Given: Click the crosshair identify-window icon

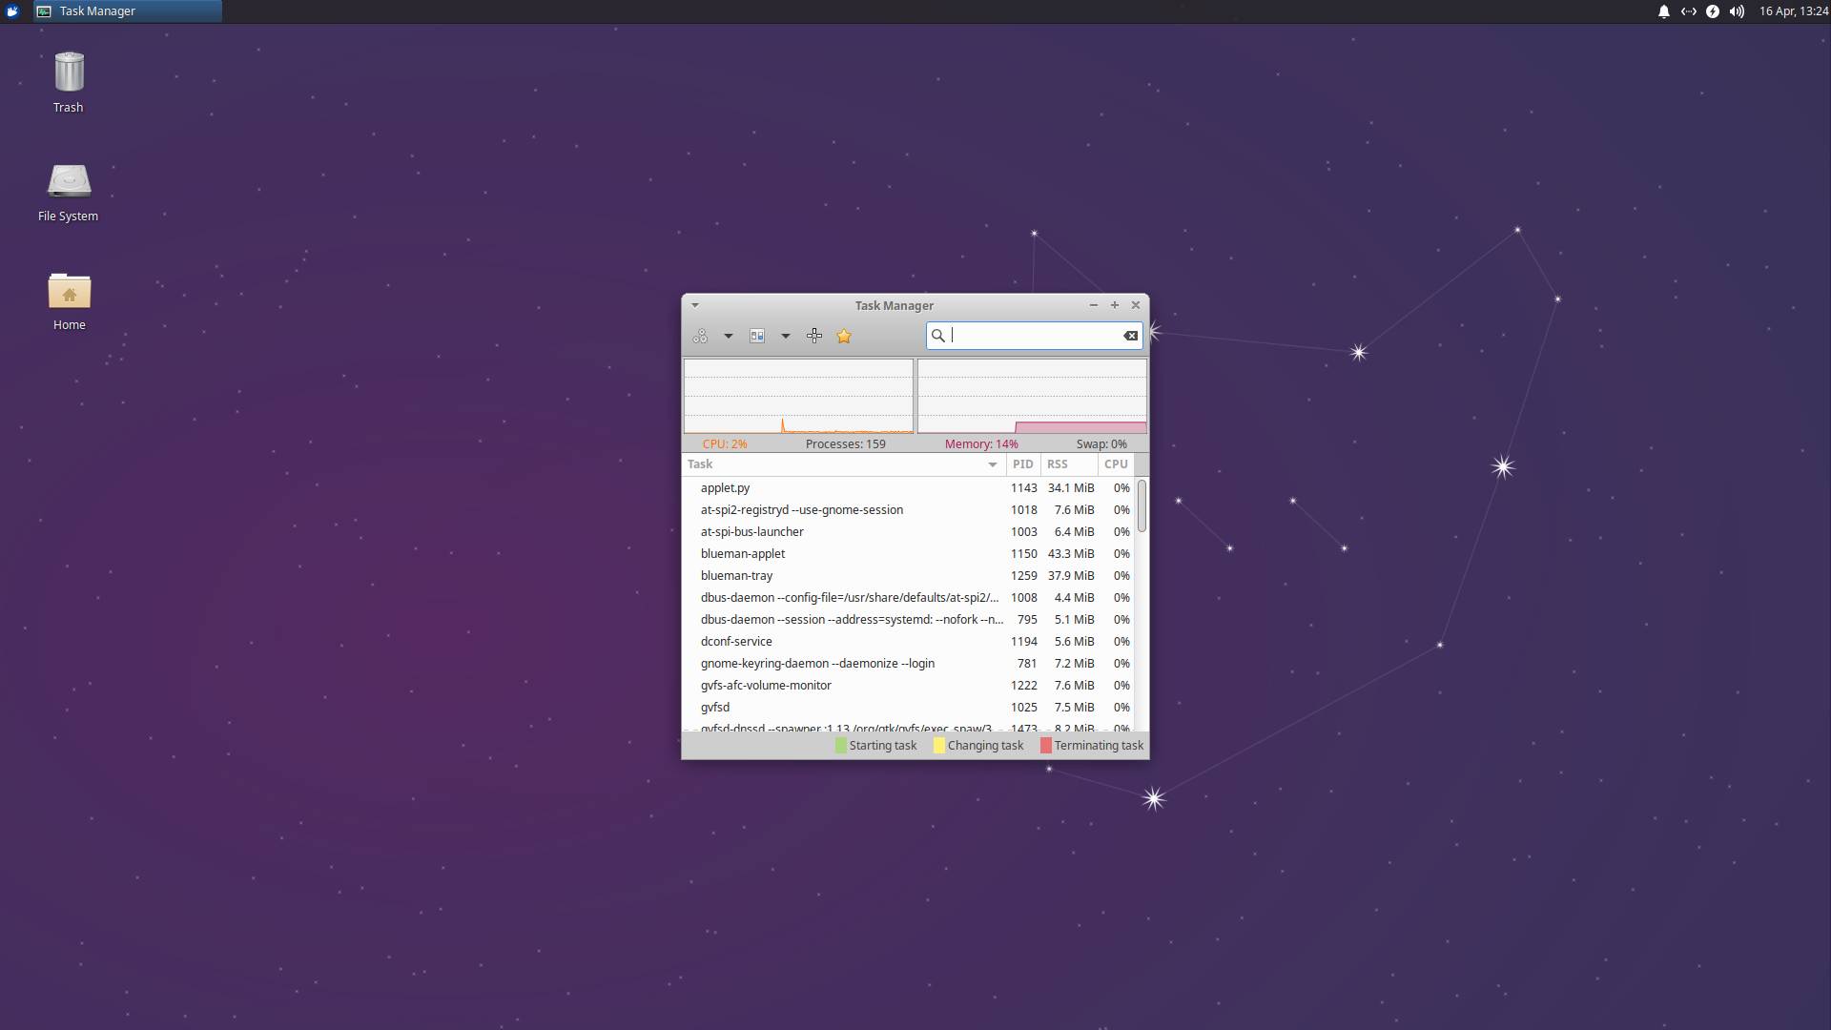Looking at the screenshot, I should pos(814,336).
